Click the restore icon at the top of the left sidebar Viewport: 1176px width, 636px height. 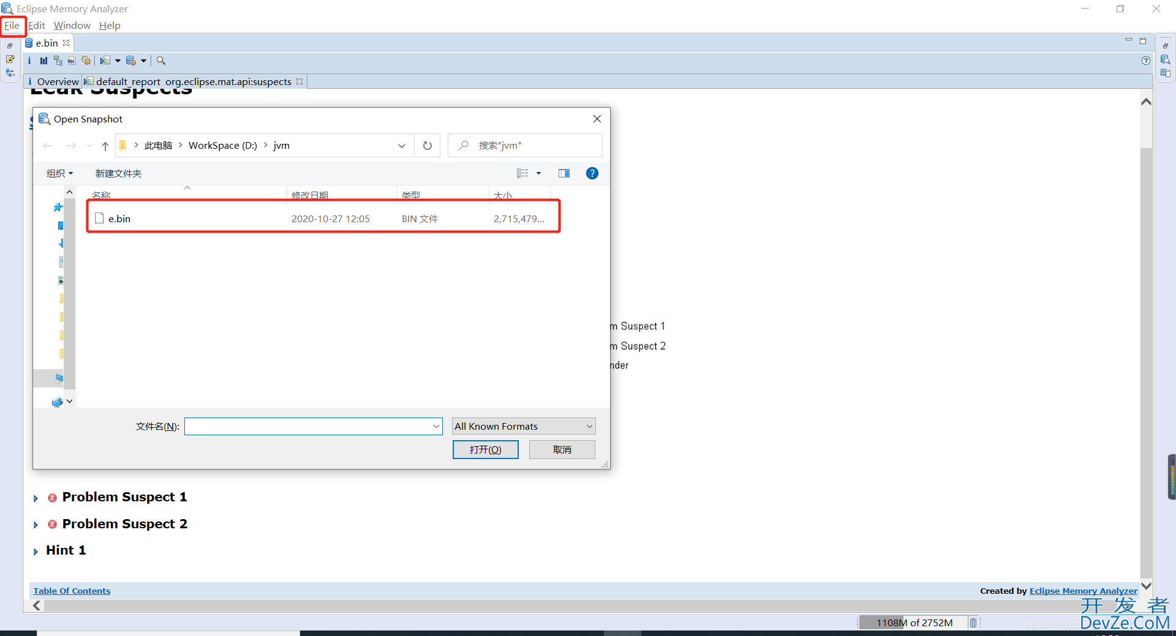pos(10,46)
